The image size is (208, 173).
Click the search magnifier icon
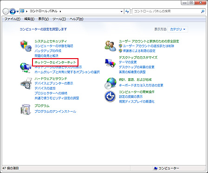point(202,11)
